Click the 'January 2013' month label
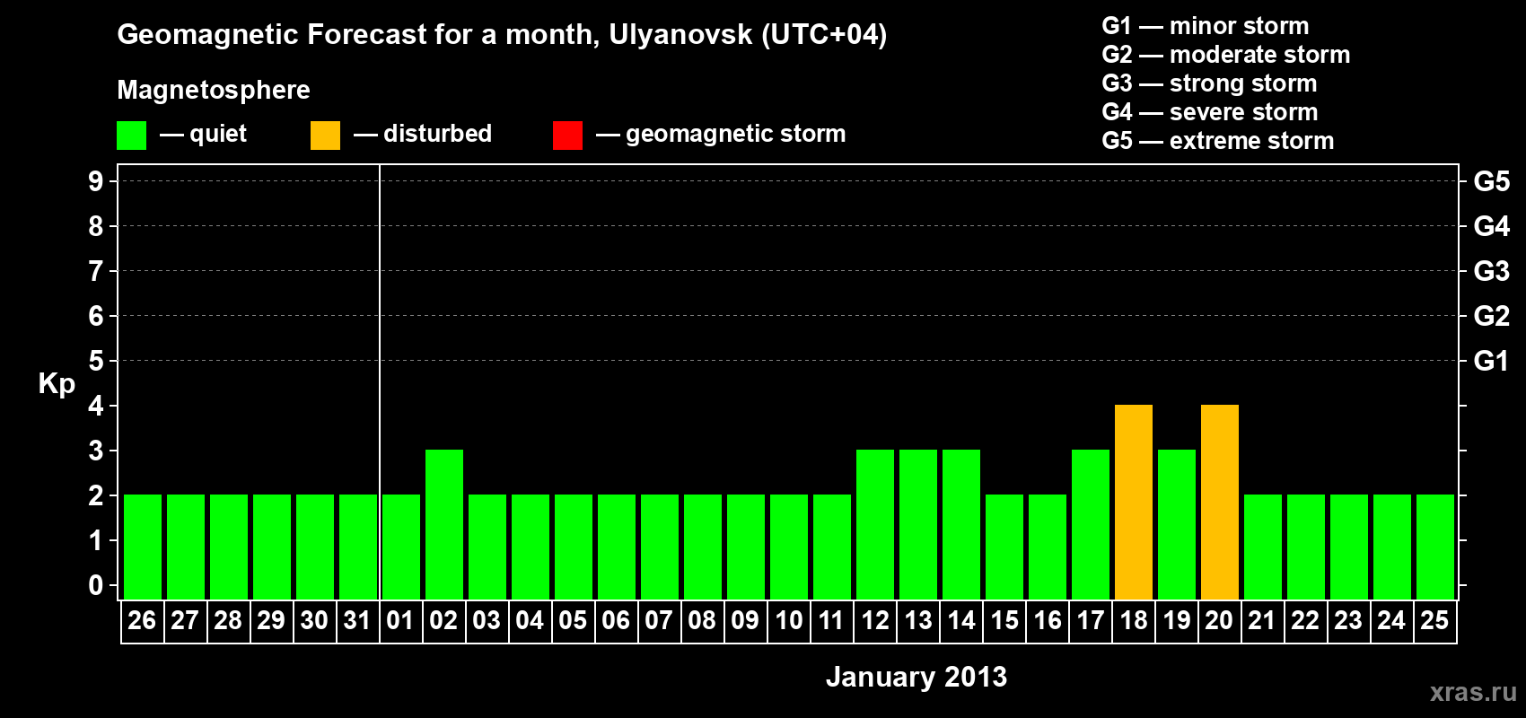Screen dimensions: 1526x718 [x=916, y=677]
